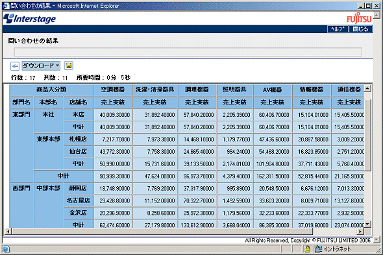Click the 本部名 header cell
383x255 pixels.
pyautogui.click(x=49, y=102)
